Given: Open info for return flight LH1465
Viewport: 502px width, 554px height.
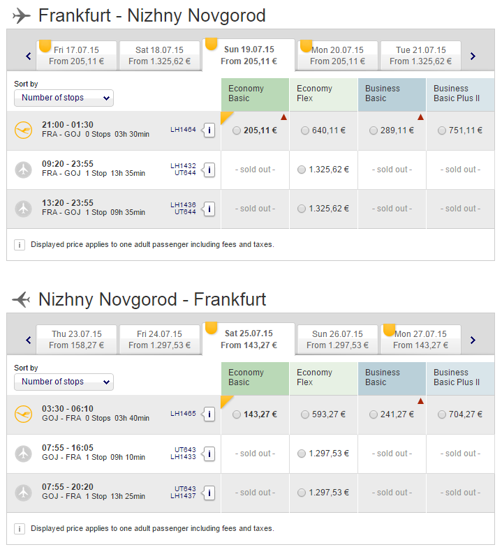Looking at the screenshot, I should click(209, 414).
